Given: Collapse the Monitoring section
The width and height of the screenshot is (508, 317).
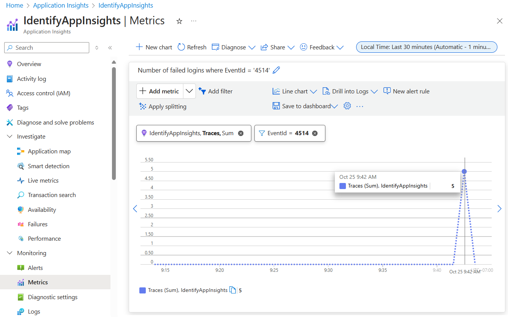Looking at the screenshot, I should coord(10,253).
